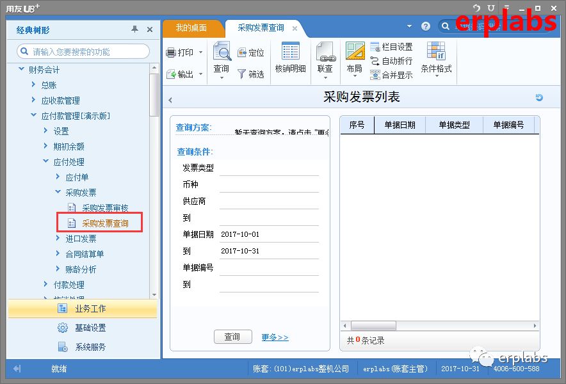Image resolution: width=566 pixels, height=384 pixels.
Task: Expand the 联查 dropdown arrow
Action: click(325, 78)
